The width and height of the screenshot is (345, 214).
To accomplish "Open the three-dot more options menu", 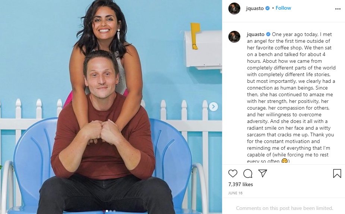I will pos(338,9).
